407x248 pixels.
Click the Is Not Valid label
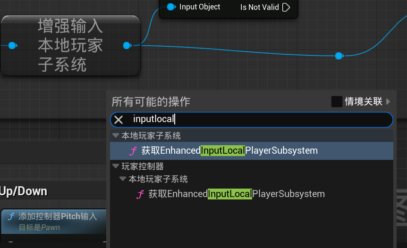pyautogui.click(x=260, y=7)
